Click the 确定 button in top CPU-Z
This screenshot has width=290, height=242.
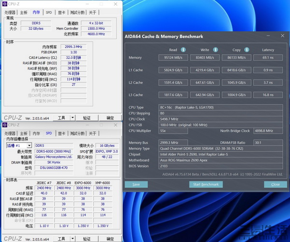pyautogui.click(x=110, y=118)
